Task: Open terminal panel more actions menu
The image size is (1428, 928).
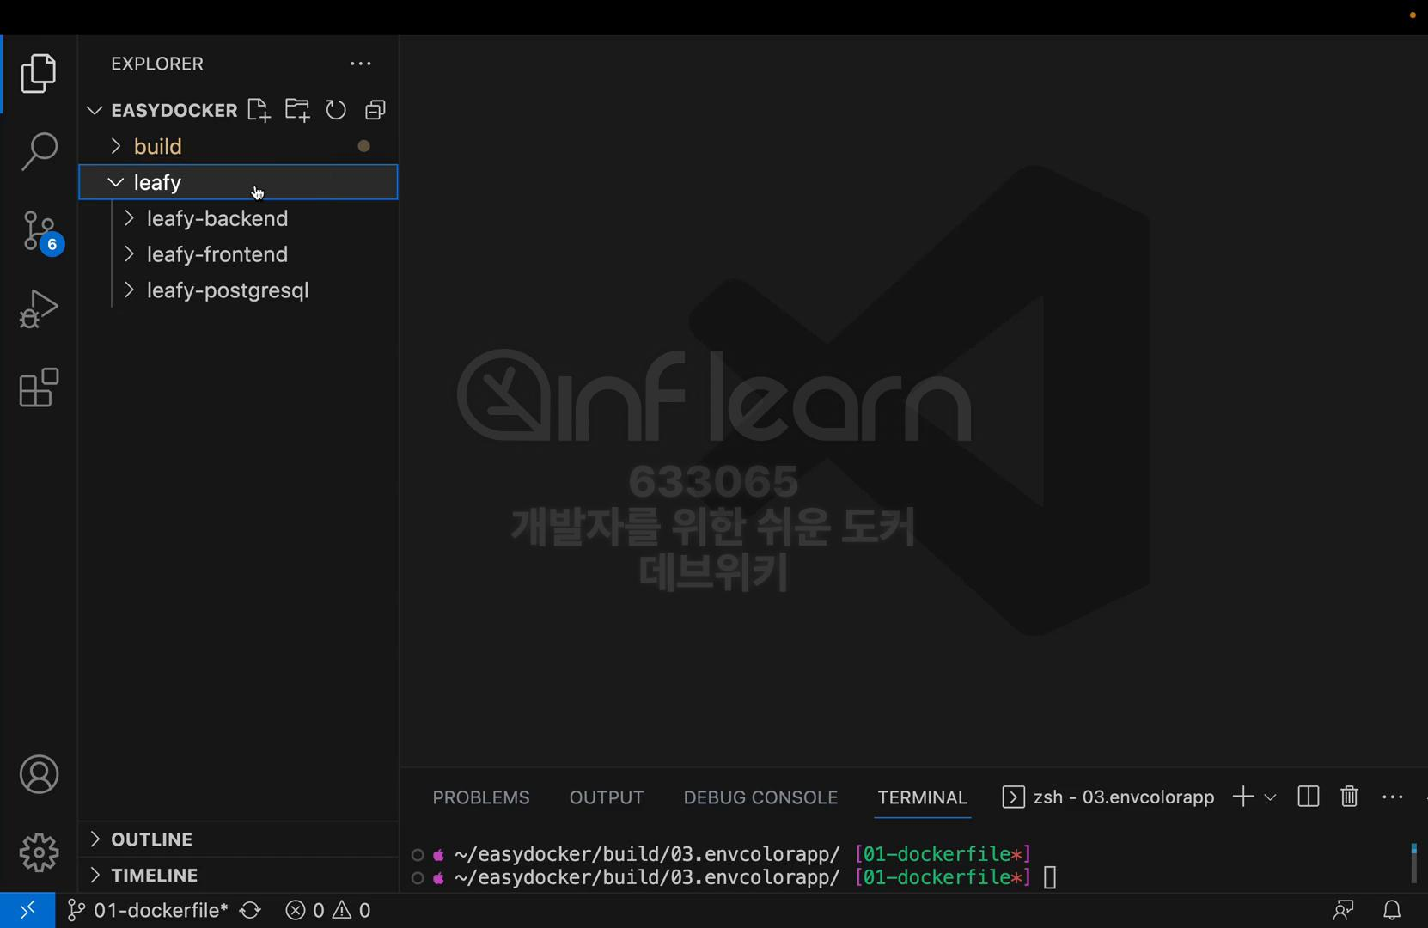Action: coord(1392,797)
